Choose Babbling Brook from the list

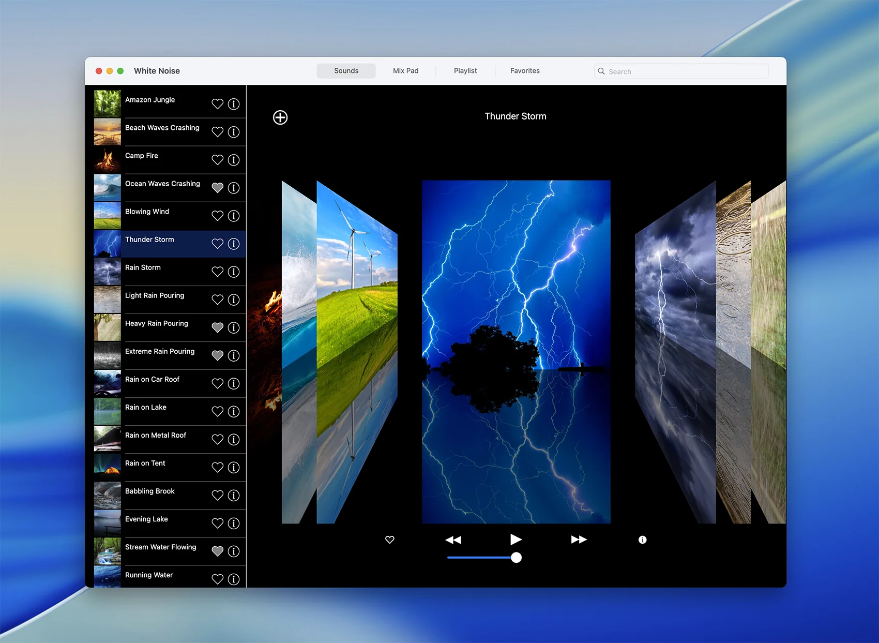tap(150, 491)
